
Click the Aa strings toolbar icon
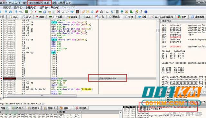click(107, 12)
